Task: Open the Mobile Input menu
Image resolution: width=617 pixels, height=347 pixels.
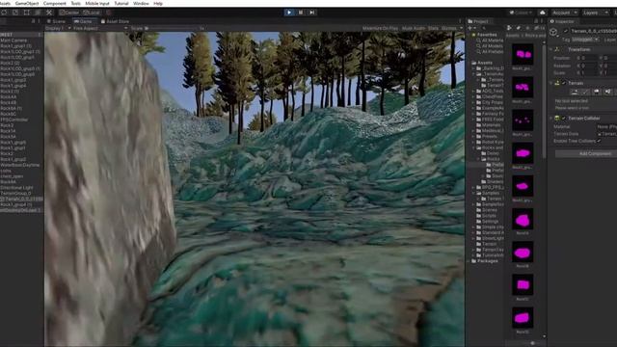Action: (97, 3)
